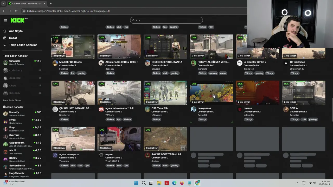The height and width of the screenshot is (187, 333).
Task: Open the RAKİBE LOOT YAPANLAR stream thumbnail
Action: [165, 139]
